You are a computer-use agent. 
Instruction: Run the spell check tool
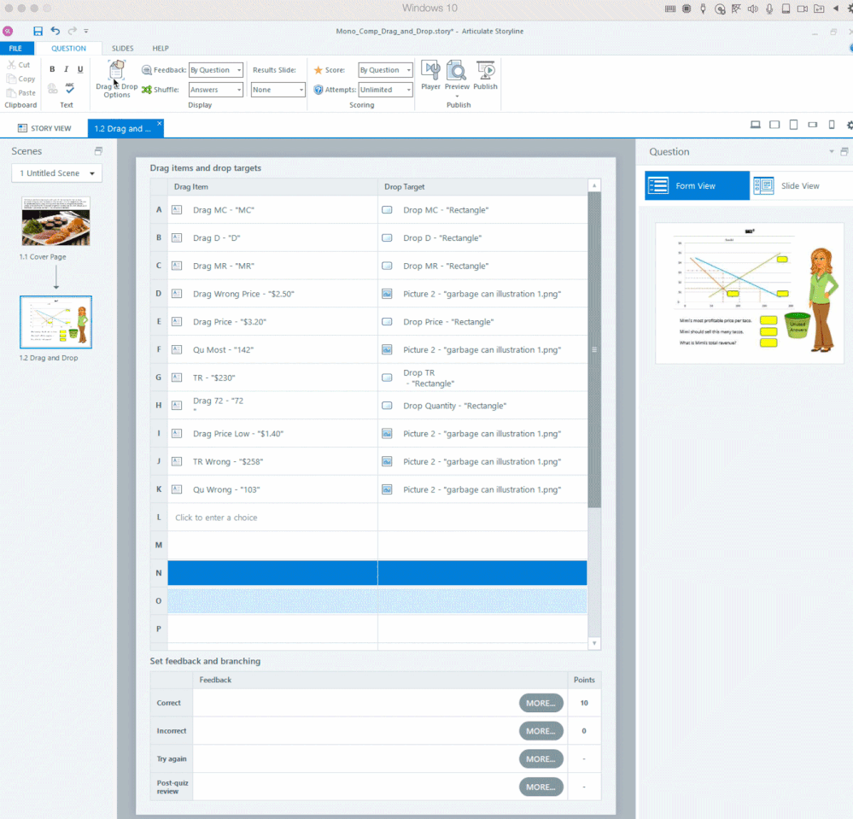(x=69, y=88)
